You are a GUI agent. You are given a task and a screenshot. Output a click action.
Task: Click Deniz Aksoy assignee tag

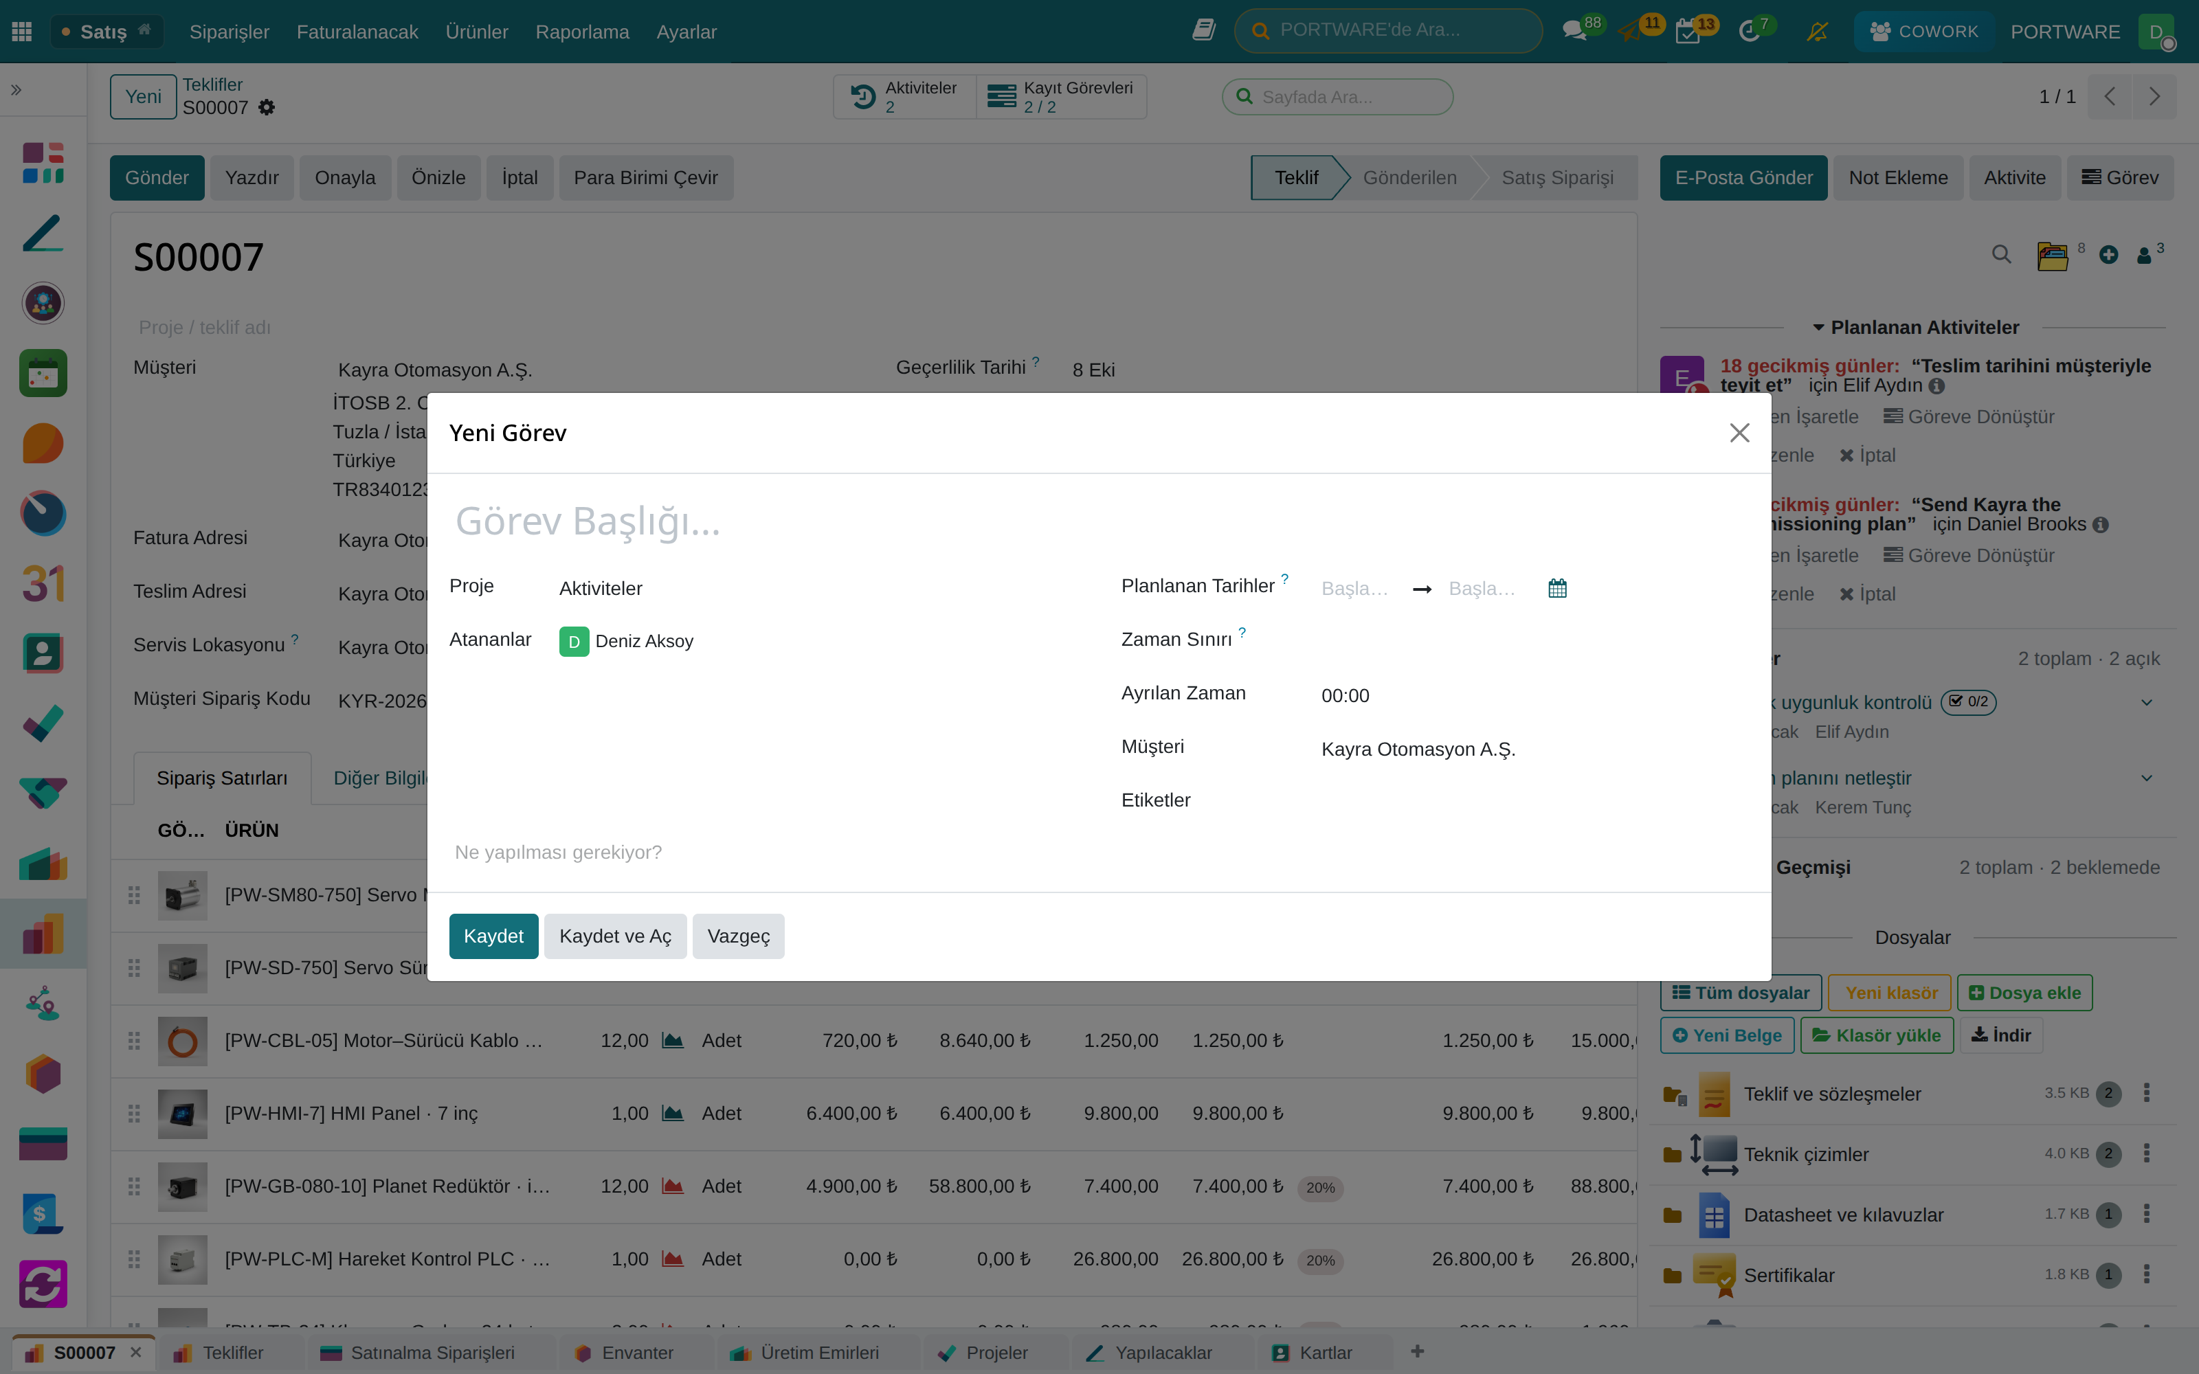[x=626, y=642]
